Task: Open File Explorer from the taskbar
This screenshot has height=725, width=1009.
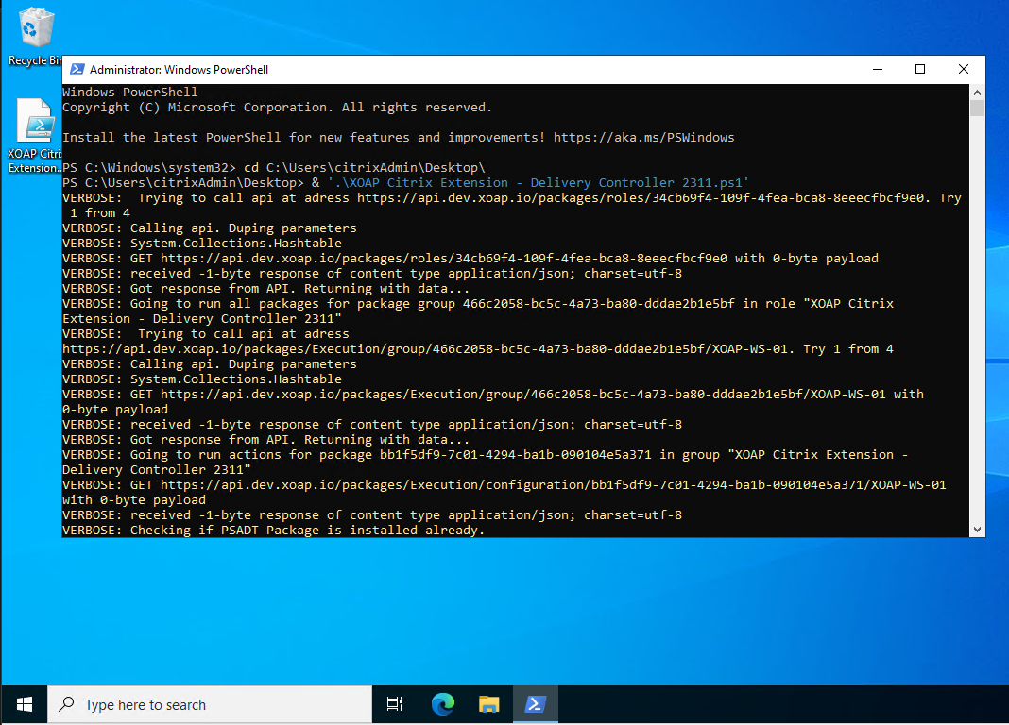Action: pyautogui.click(x=488, y=704)
